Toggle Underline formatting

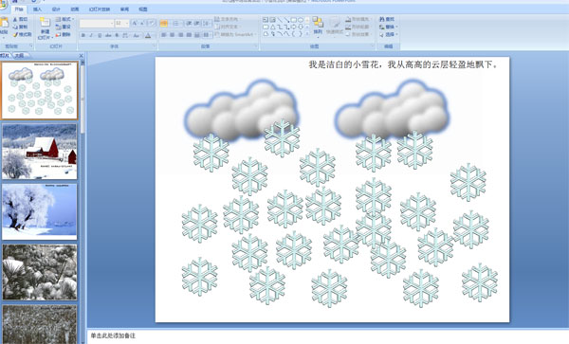tap(100, 35)
